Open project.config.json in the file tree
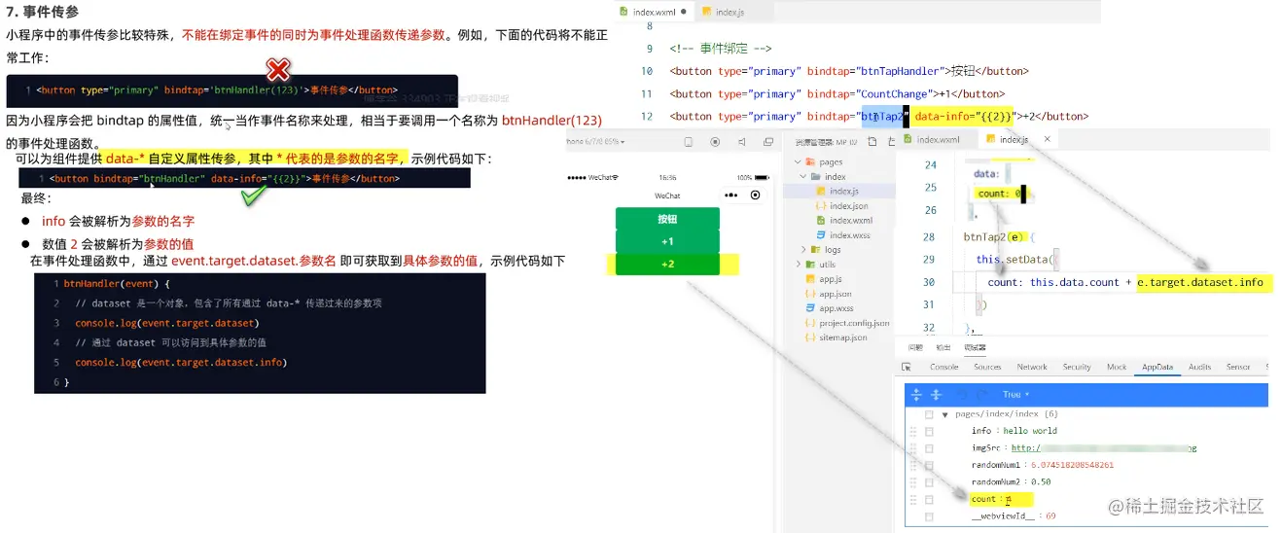1281x533 pixels. click(x=854, y=323)
